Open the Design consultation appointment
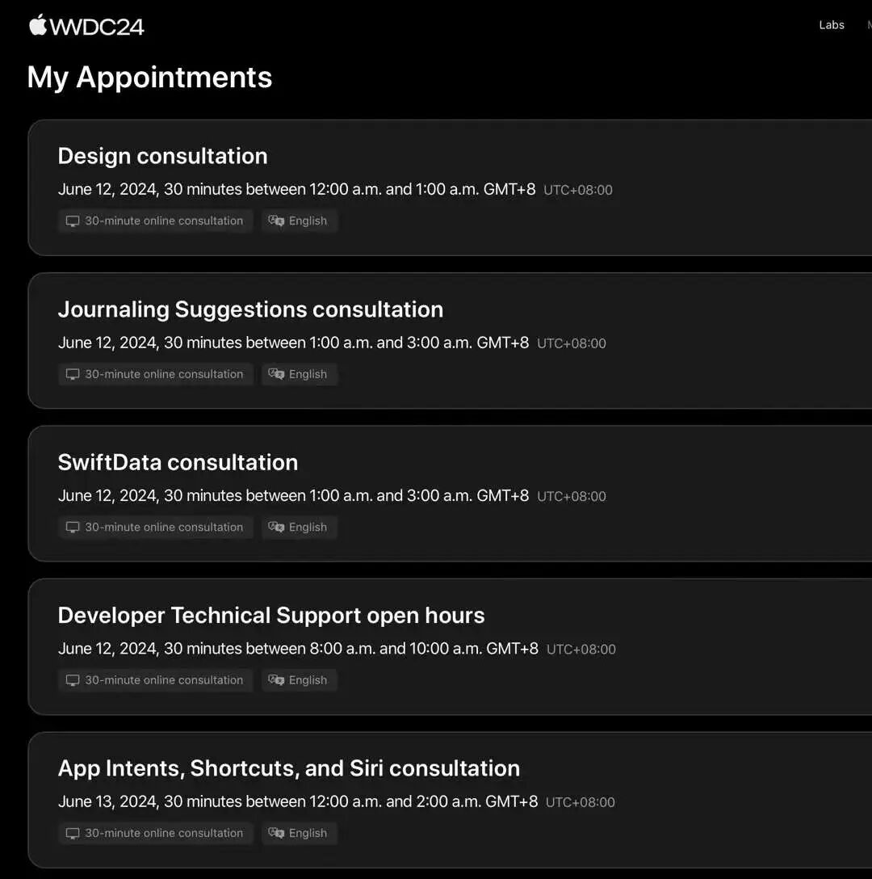 [162, 157]
